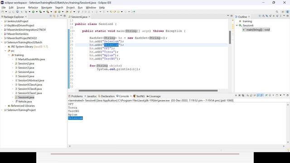Click the New Java Package toolbar icon
290x163 pixels.
click(x=55, y=12)
